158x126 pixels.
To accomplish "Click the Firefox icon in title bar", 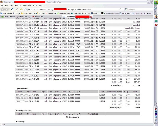I will coord(2,2).
